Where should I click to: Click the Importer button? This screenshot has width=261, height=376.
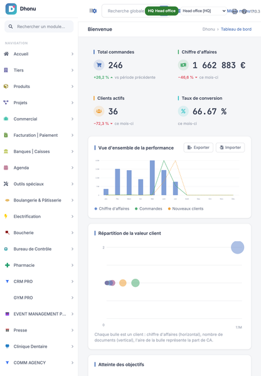click(x=230, y=148)
